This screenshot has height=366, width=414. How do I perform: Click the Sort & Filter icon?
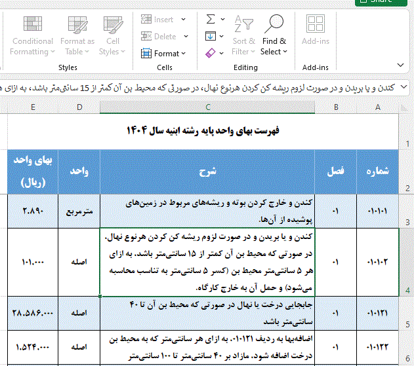tap(244, 36)
